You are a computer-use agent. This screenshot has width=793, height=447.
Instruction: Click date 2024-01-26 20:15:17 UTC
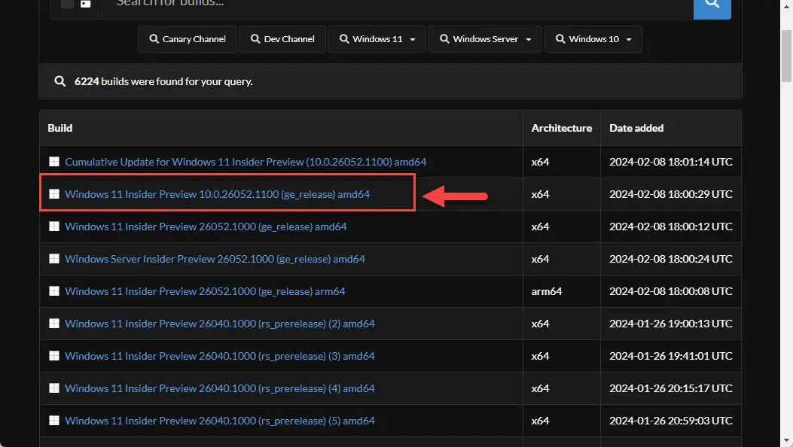(670, 388)
